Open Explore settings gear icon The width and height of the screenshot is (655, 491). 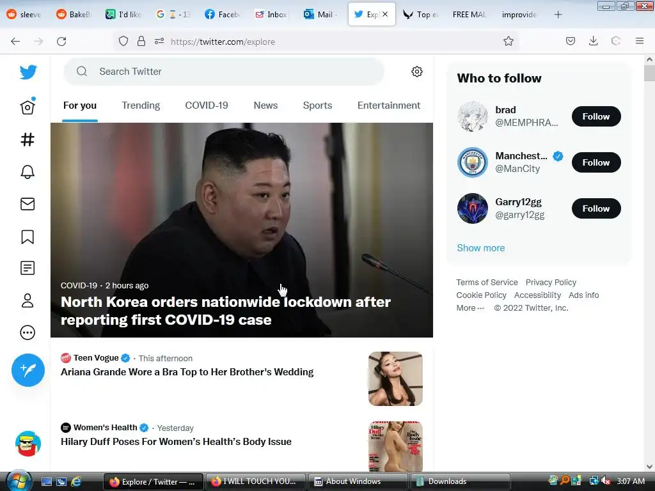pos(417,72)
